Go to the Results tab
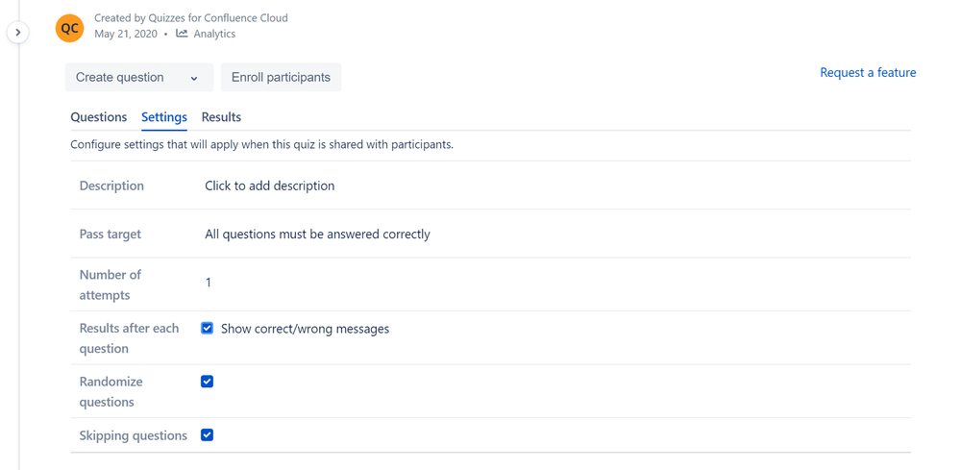 (x=221, y=117)
